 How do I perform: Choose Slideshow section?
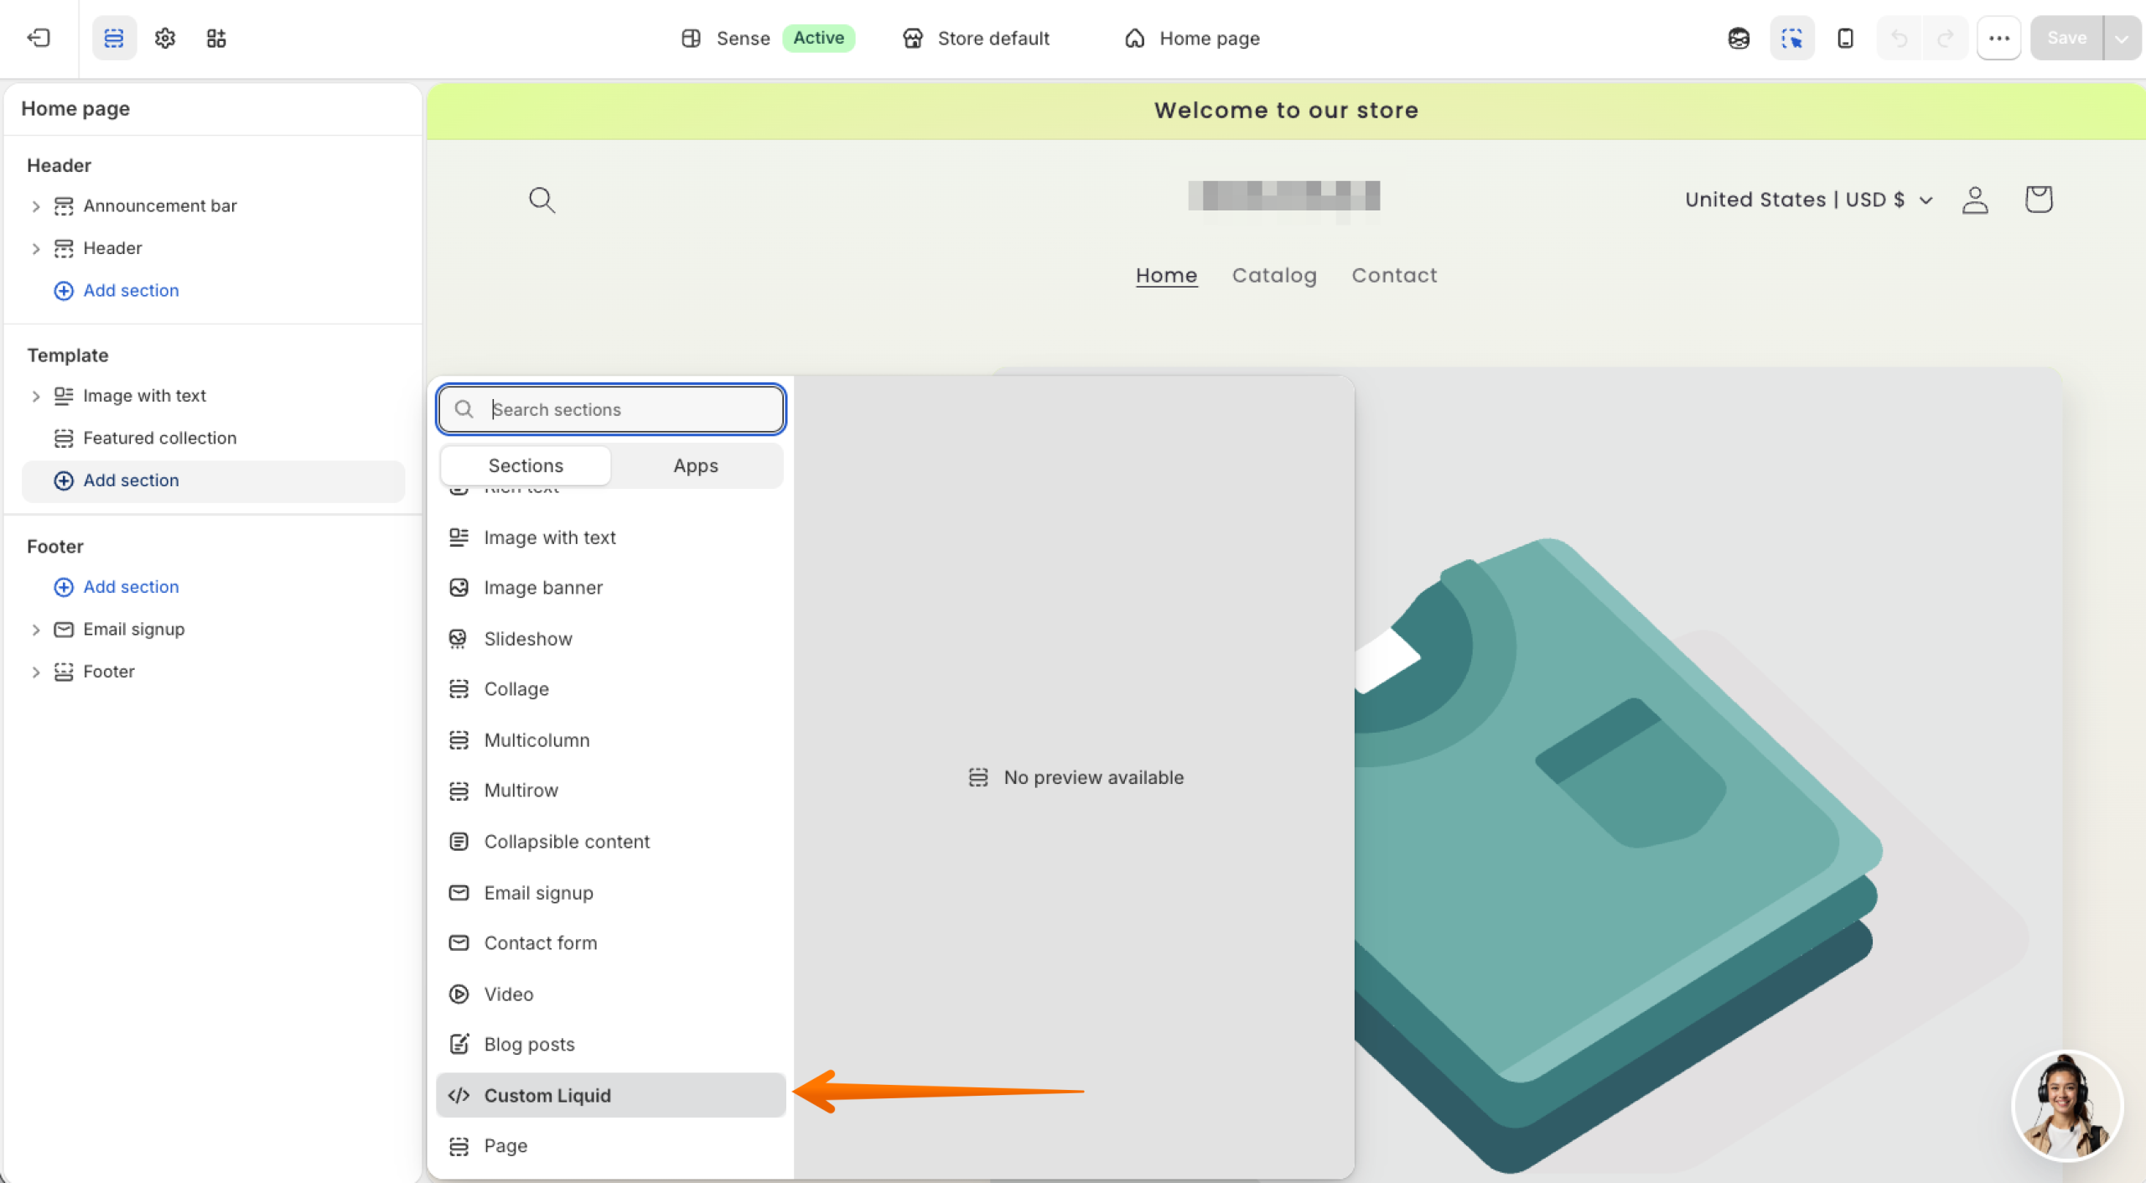coord(611,639)
